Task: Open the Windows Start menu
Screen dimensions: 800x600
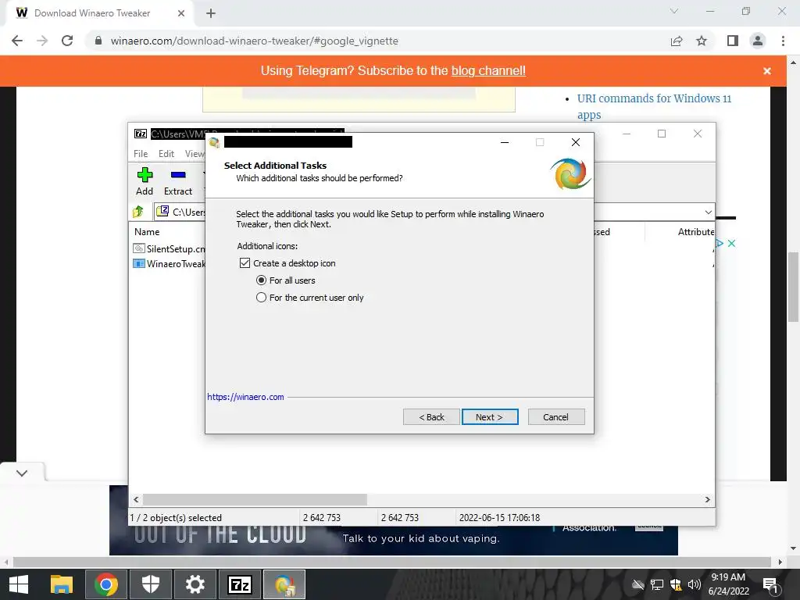Action: click(19, 584)
